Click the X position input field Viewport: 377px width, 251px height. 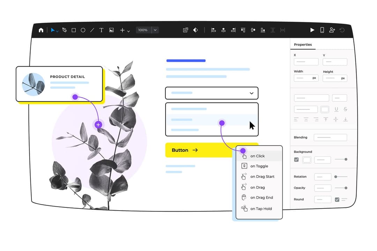pos(306,62)
